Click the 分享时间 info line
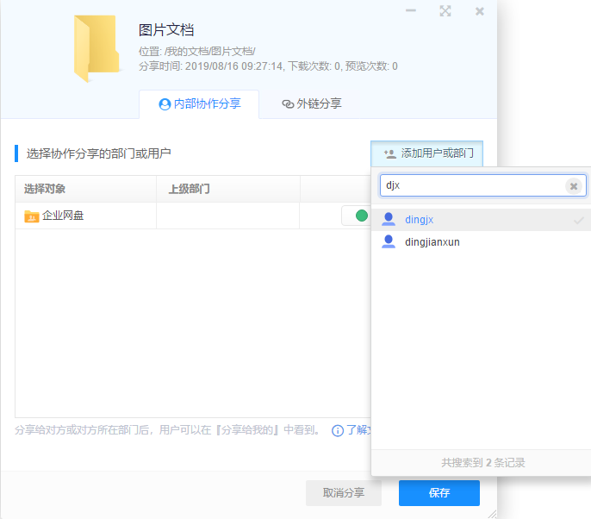 [x=268, y=66]
